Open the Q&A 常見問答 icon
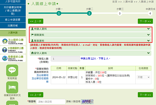This screenshot has width=156, height=105. [x=12, y=70]
